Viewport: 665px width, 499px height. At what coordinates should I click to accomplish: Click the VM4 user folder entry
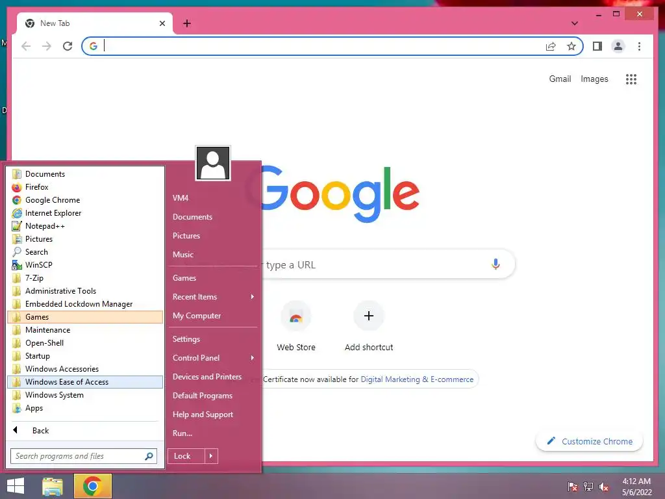(181, 198)
